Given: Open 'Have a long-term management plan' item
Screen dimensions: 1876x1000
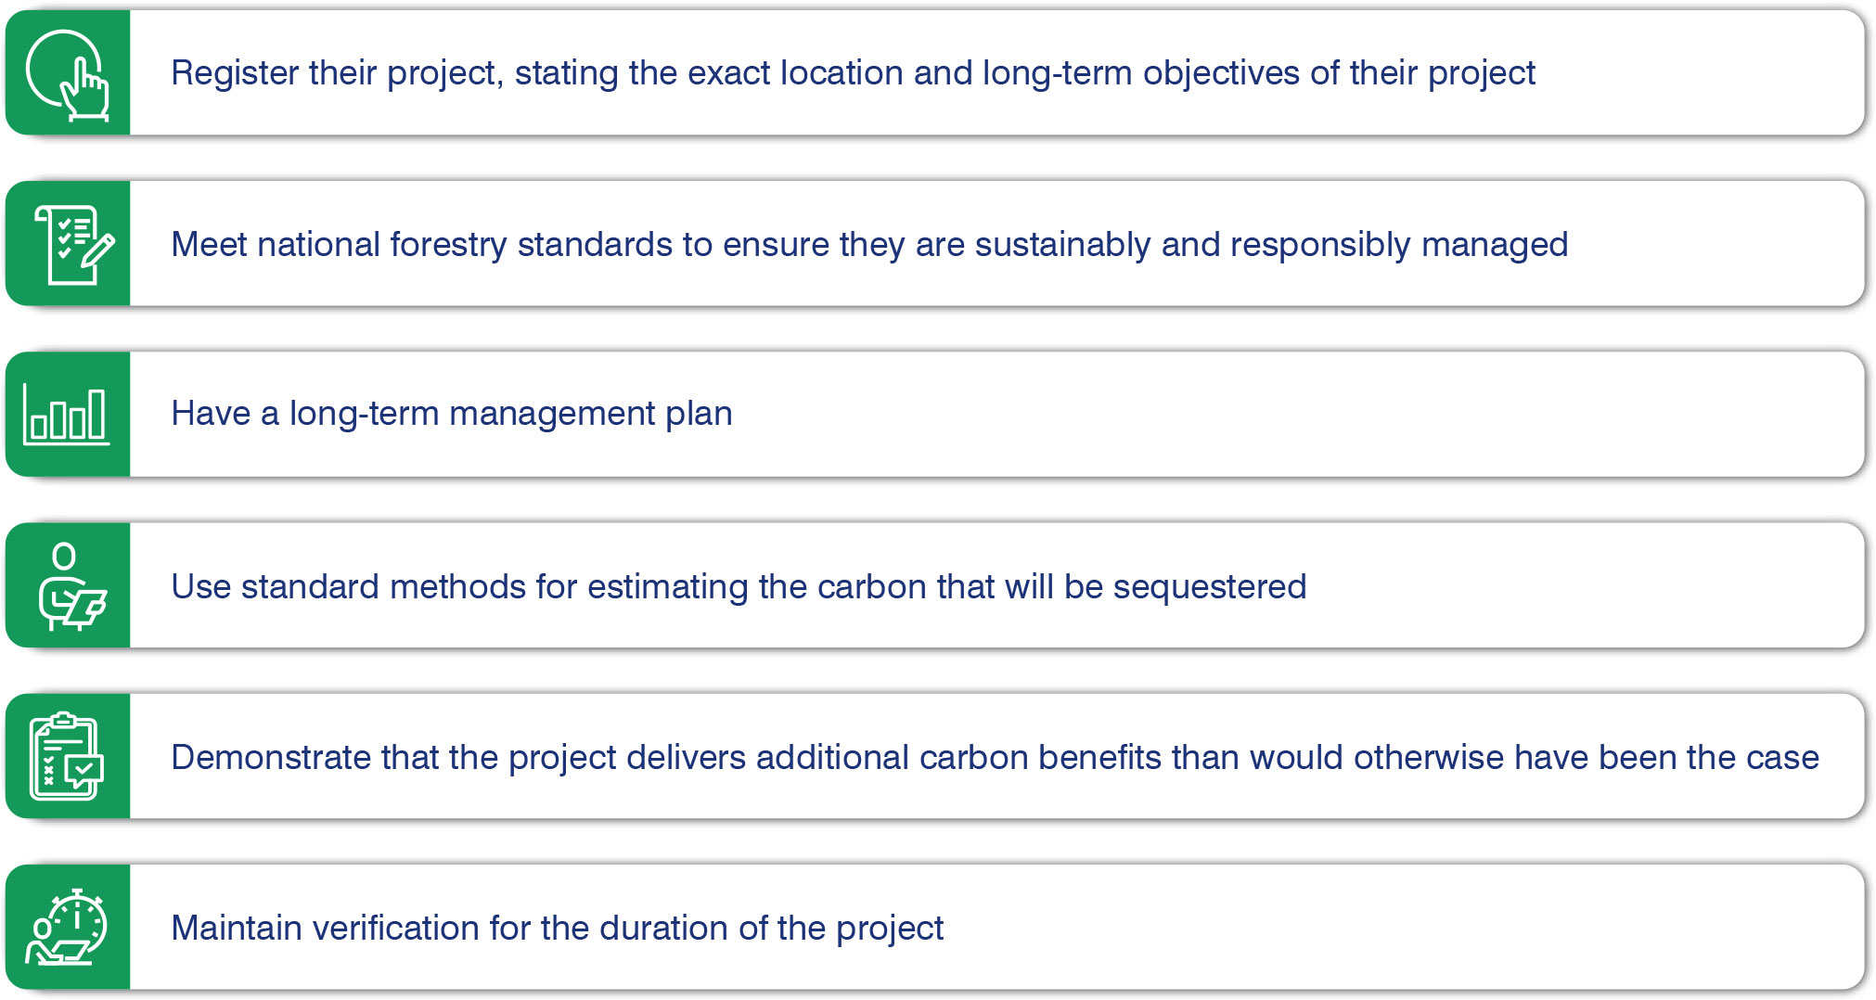Looking at the screenshot, I should click(x=451, y=414).
